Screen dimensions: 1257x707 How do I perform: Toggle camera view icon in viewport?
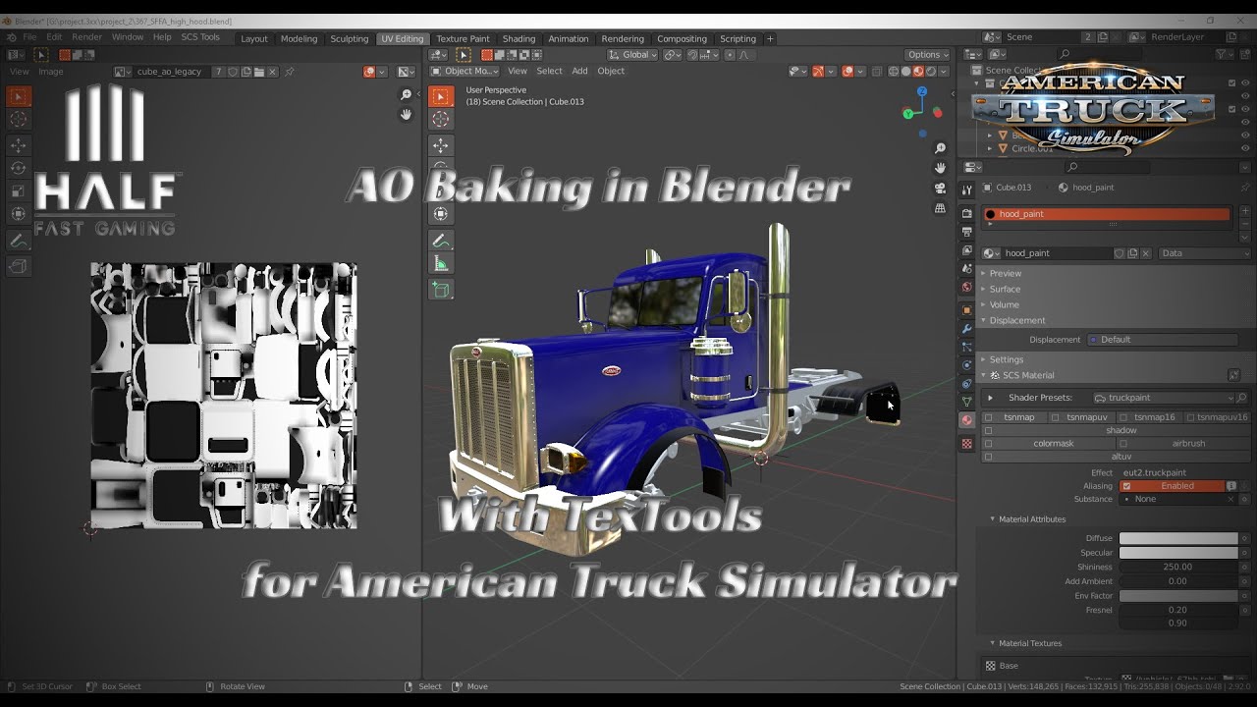[941, 189]
